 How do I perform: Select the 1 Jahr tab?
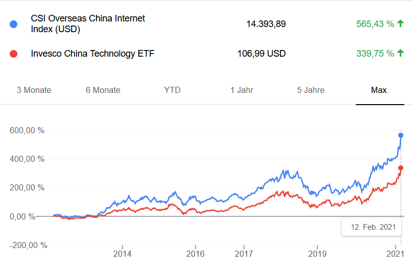[241, 90]
